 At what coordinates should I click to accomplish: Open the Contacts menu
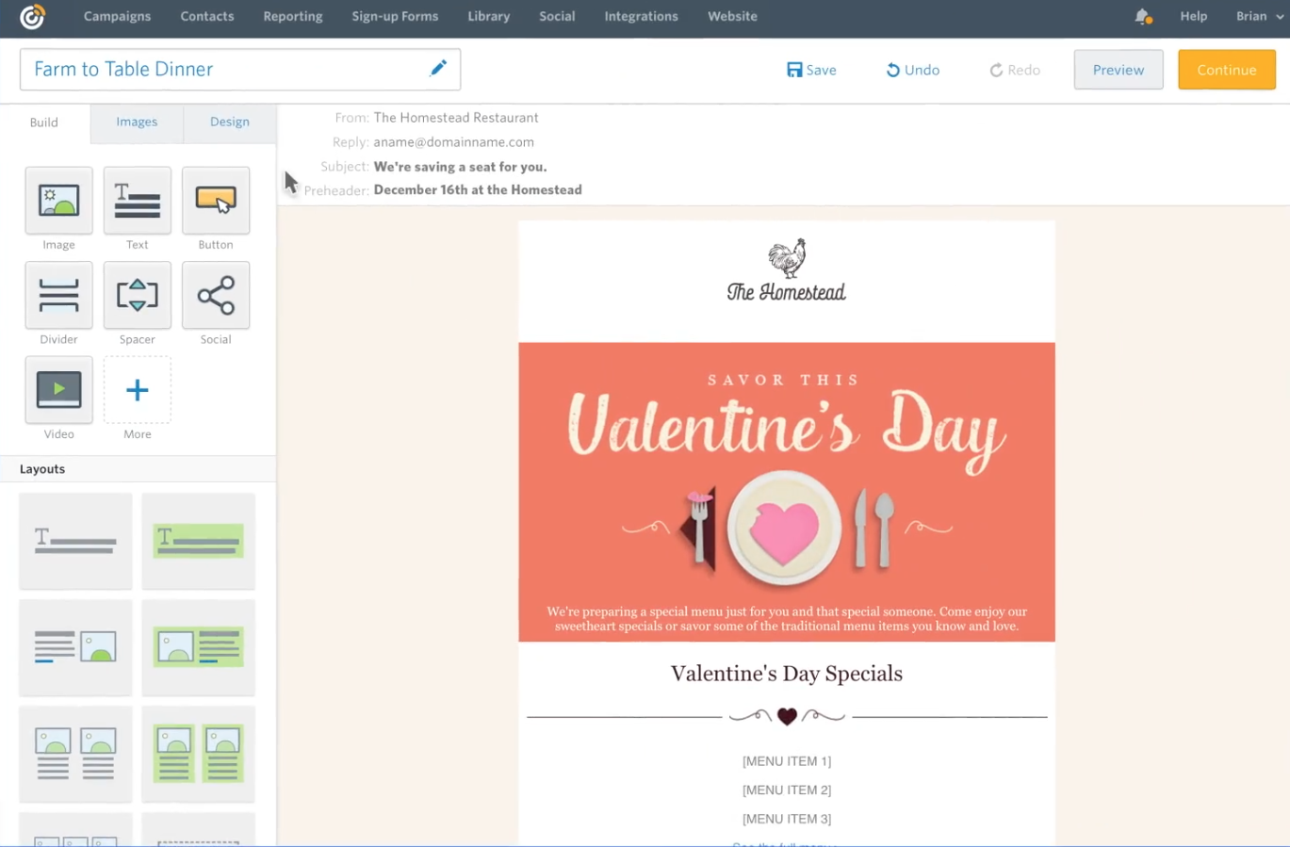click(207, 16)
